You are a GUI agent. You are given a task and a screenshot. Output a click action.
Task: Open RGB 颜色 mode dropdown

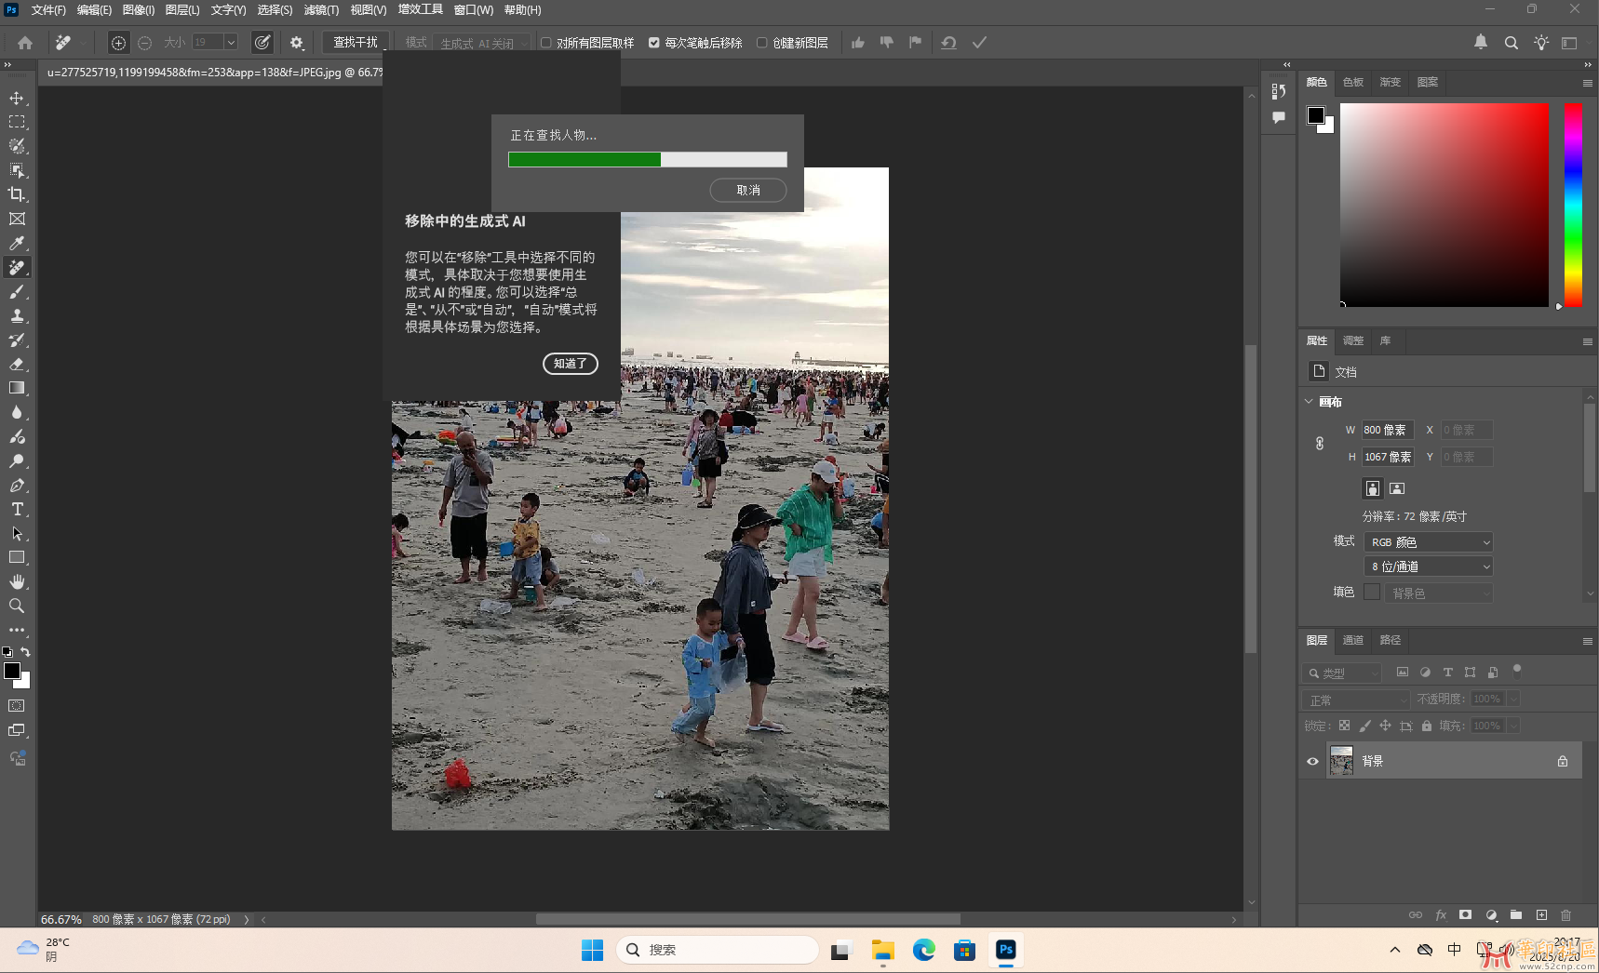point(1429,542)
